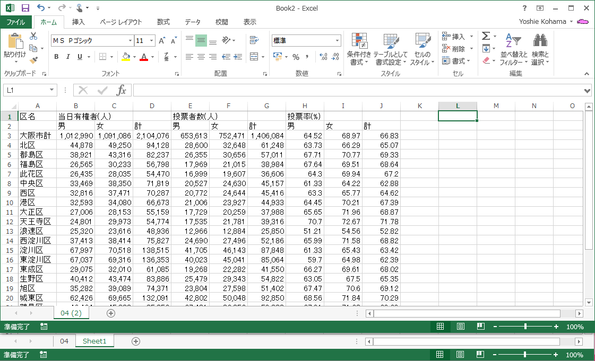This screenshot has height=361, width=595.
Task: Increase cell indent
Action: [238, 57]
